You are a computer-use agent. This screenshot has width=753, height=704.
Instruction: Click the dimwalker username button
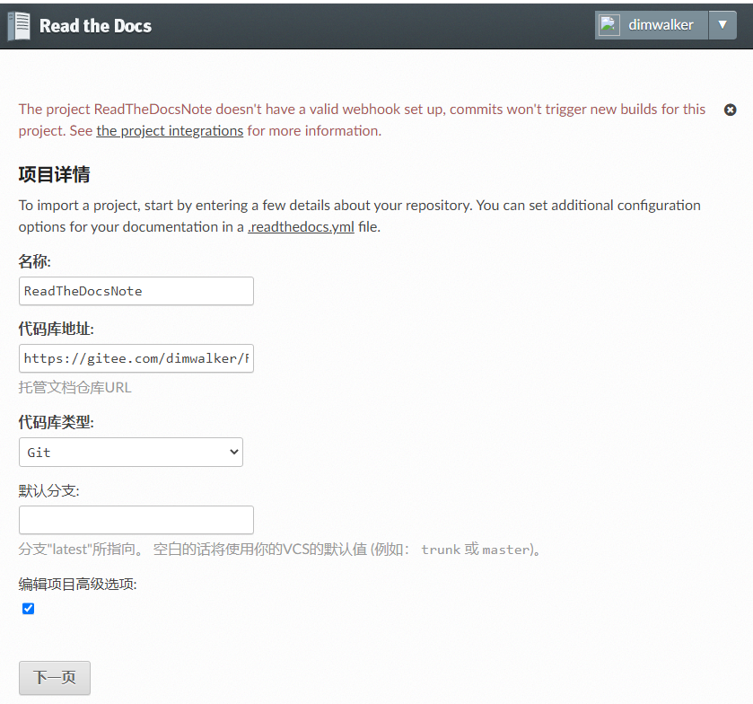point(661,25)
